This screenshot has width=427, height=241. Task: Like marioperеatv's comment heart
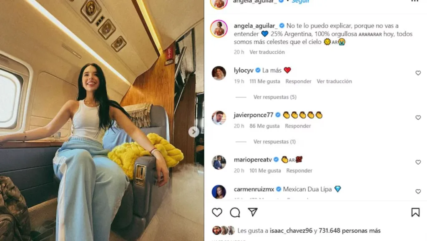pos(418,162)
